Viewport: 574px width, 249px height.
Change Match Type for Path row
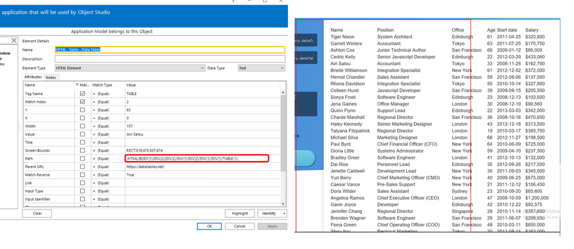point(107,159)
